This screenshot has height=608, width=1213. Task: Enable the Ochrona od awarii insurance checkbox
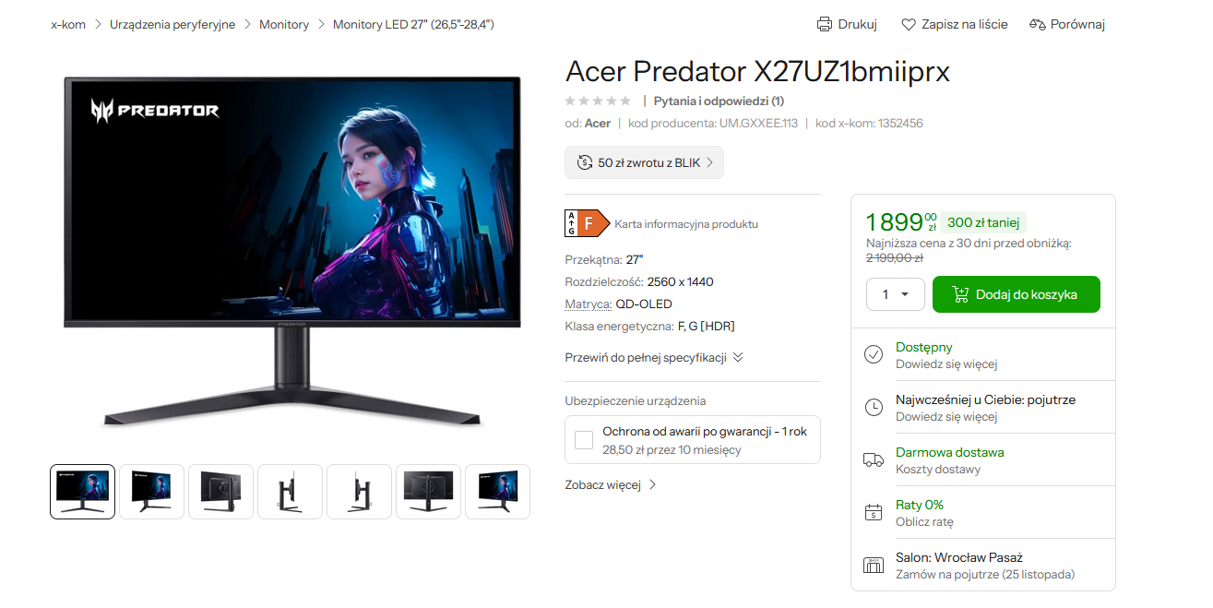pyautogui.click(x=584, y=439)
